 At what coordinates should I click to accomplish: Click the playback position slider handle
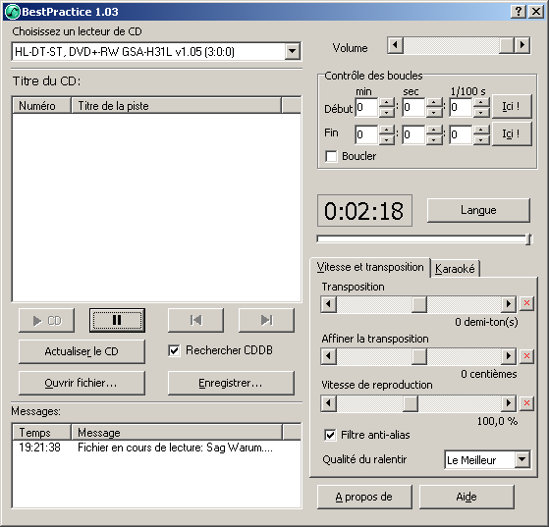click(528, 239)
